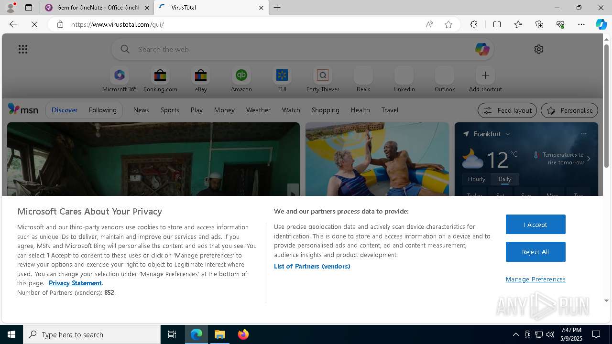This screenshot has width=612, height=344.
Task: Activate Read aloud icon
Action: [429, 24]
